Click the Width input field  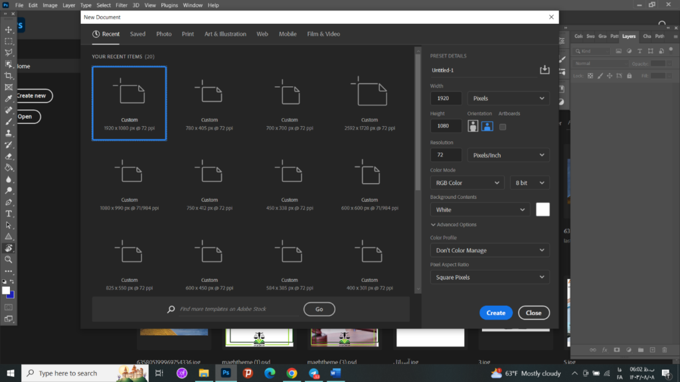[x=446, y=98]
